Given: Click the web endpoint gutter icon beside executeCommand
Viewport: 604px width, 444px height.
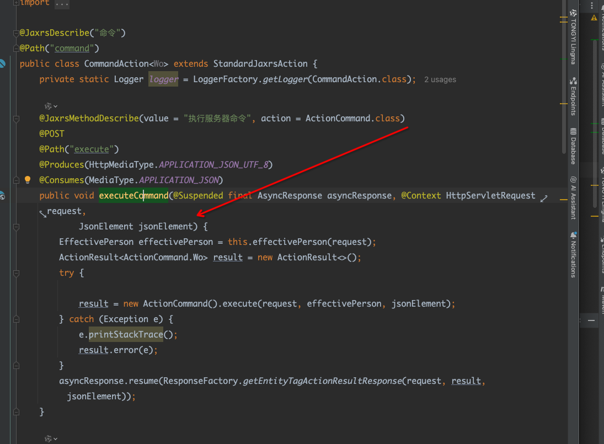Looking at the screenshot, I should (2, 195).
